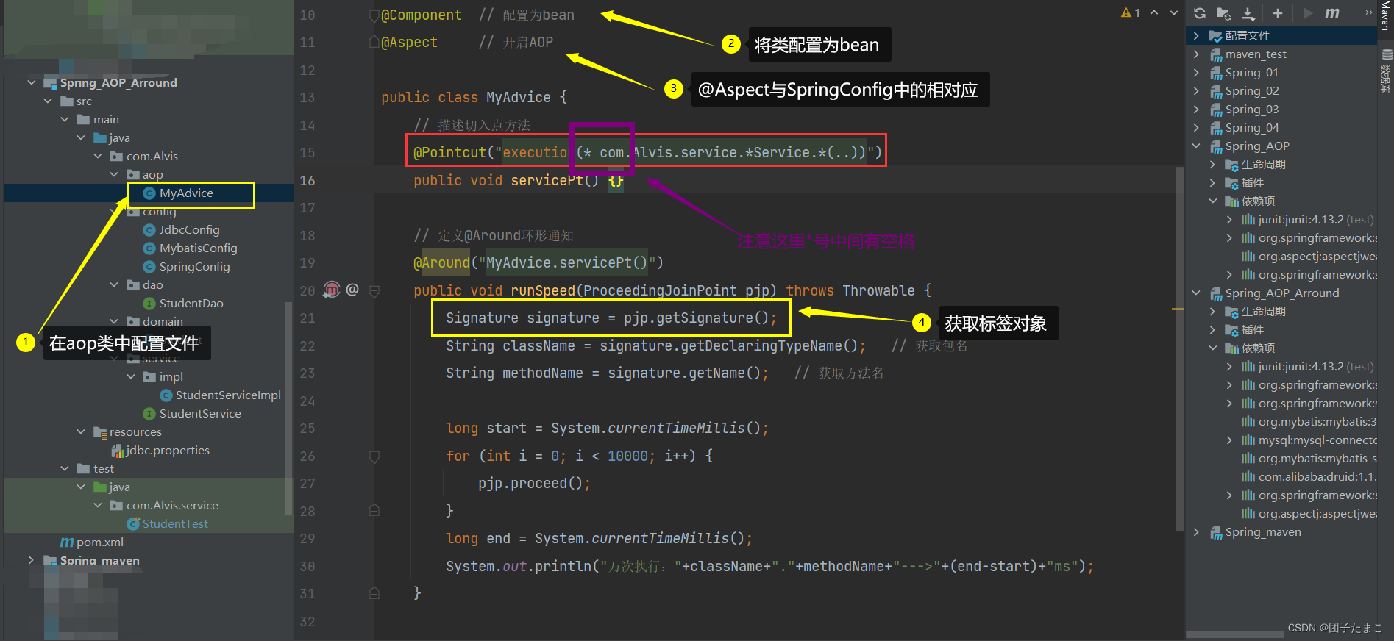Click the yellow warning indicator in editor
Image resolution: width=1394 pixels, height=641 pixels.
1131,12
